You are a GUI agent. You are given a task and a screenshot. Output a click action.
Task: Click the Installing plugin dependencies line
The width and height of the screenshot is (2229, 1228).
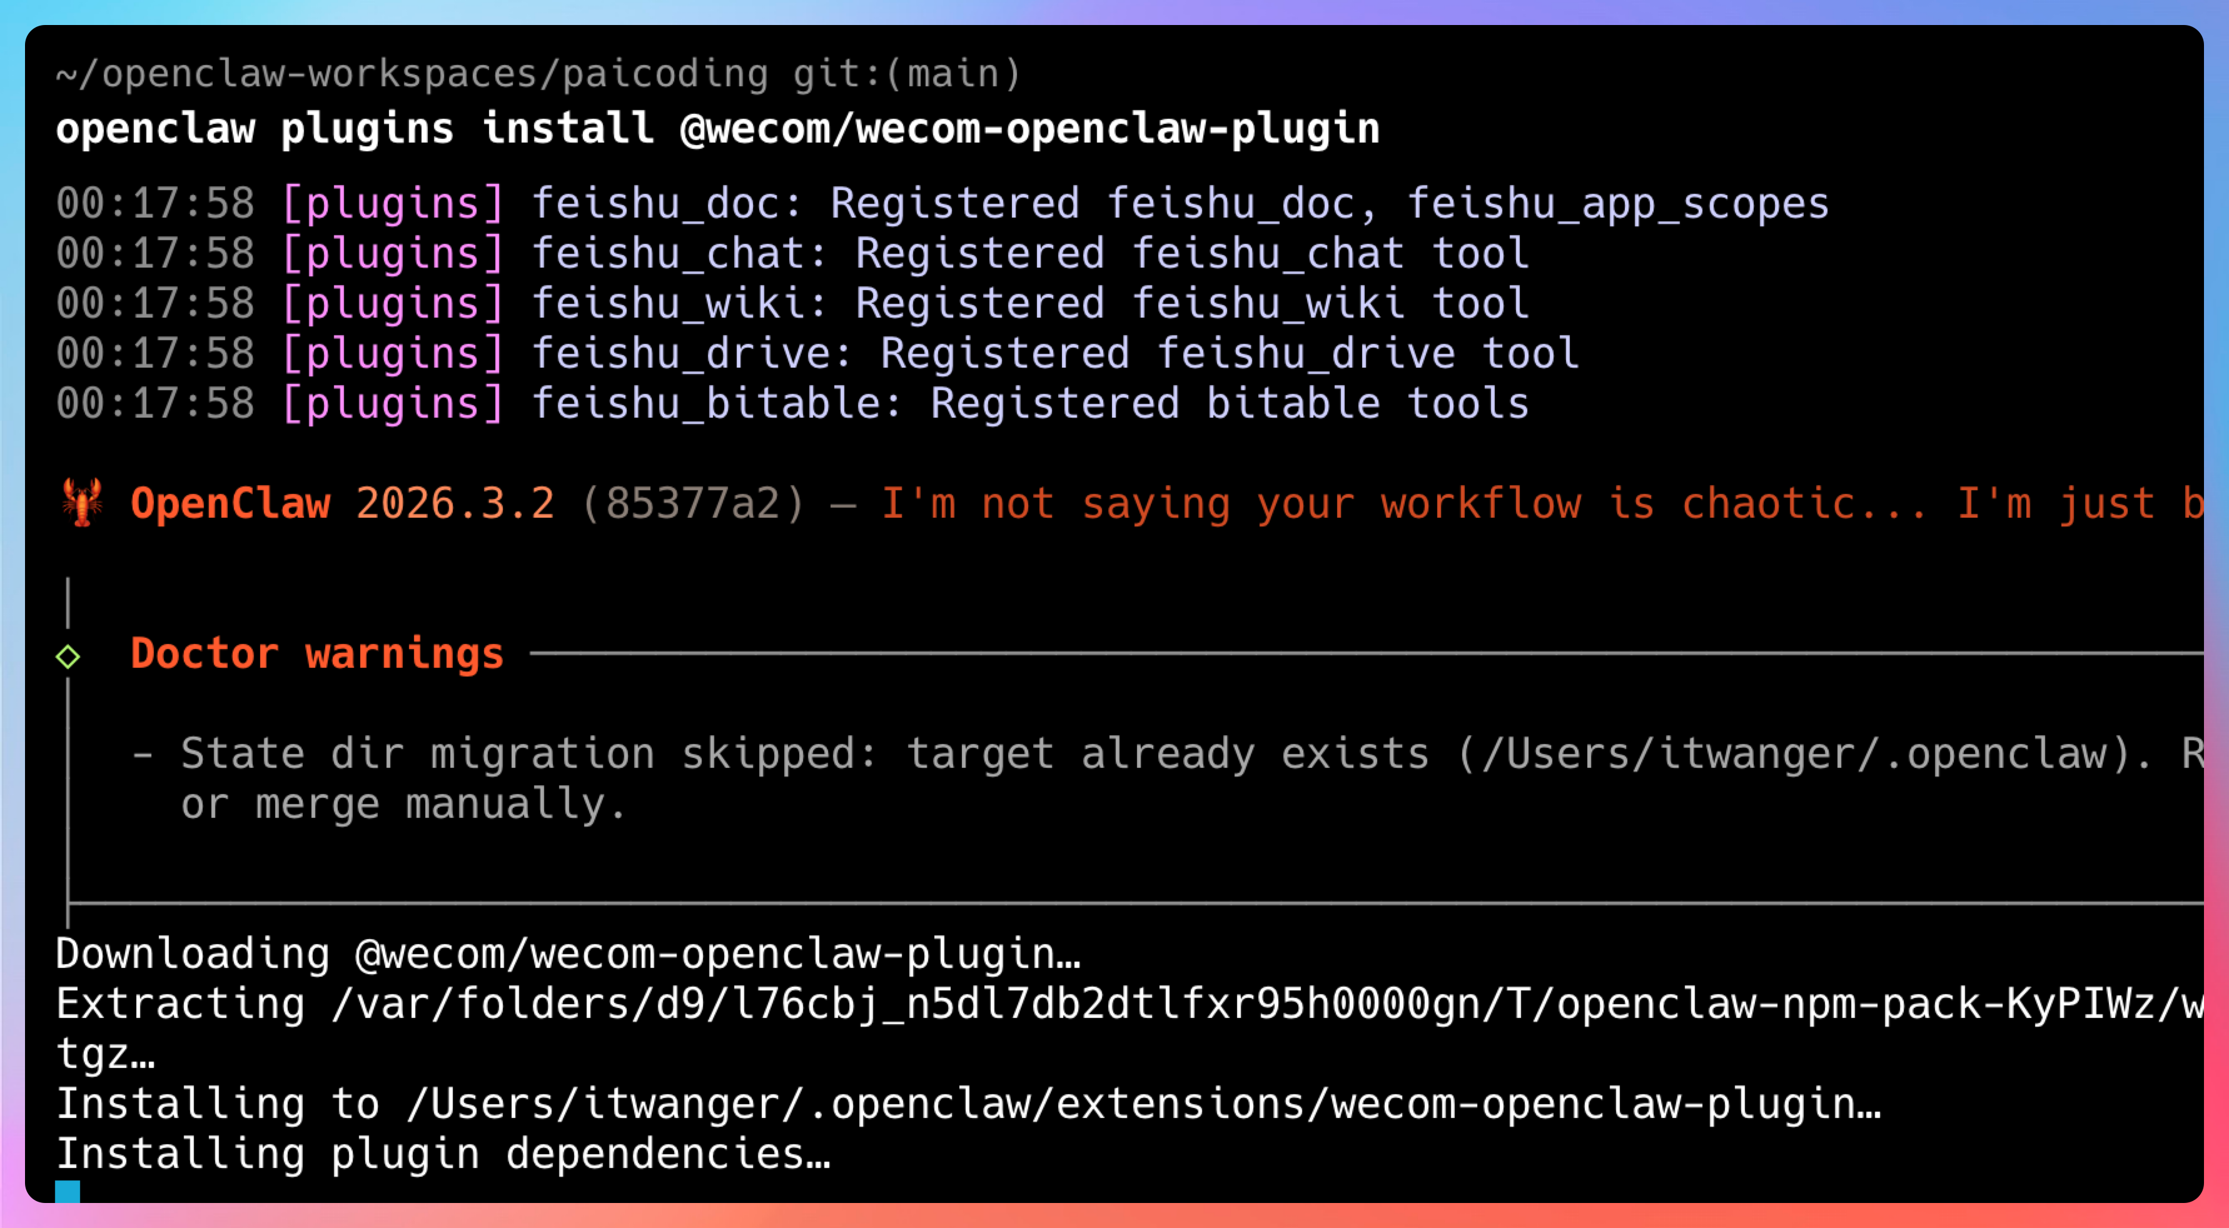[x=443, y=1154]
